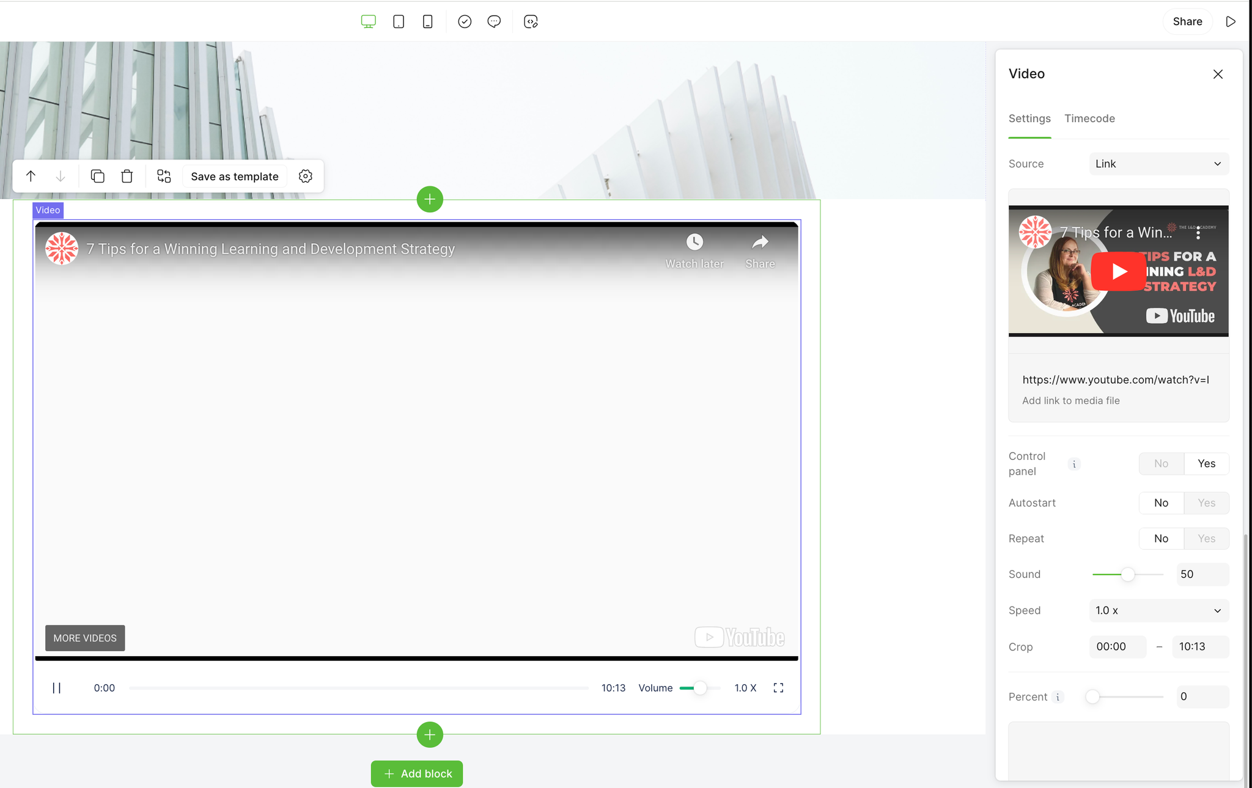Viewport: 1252px width, 788px height.
Task: Duplicate the video block
Action: (97, 177)
